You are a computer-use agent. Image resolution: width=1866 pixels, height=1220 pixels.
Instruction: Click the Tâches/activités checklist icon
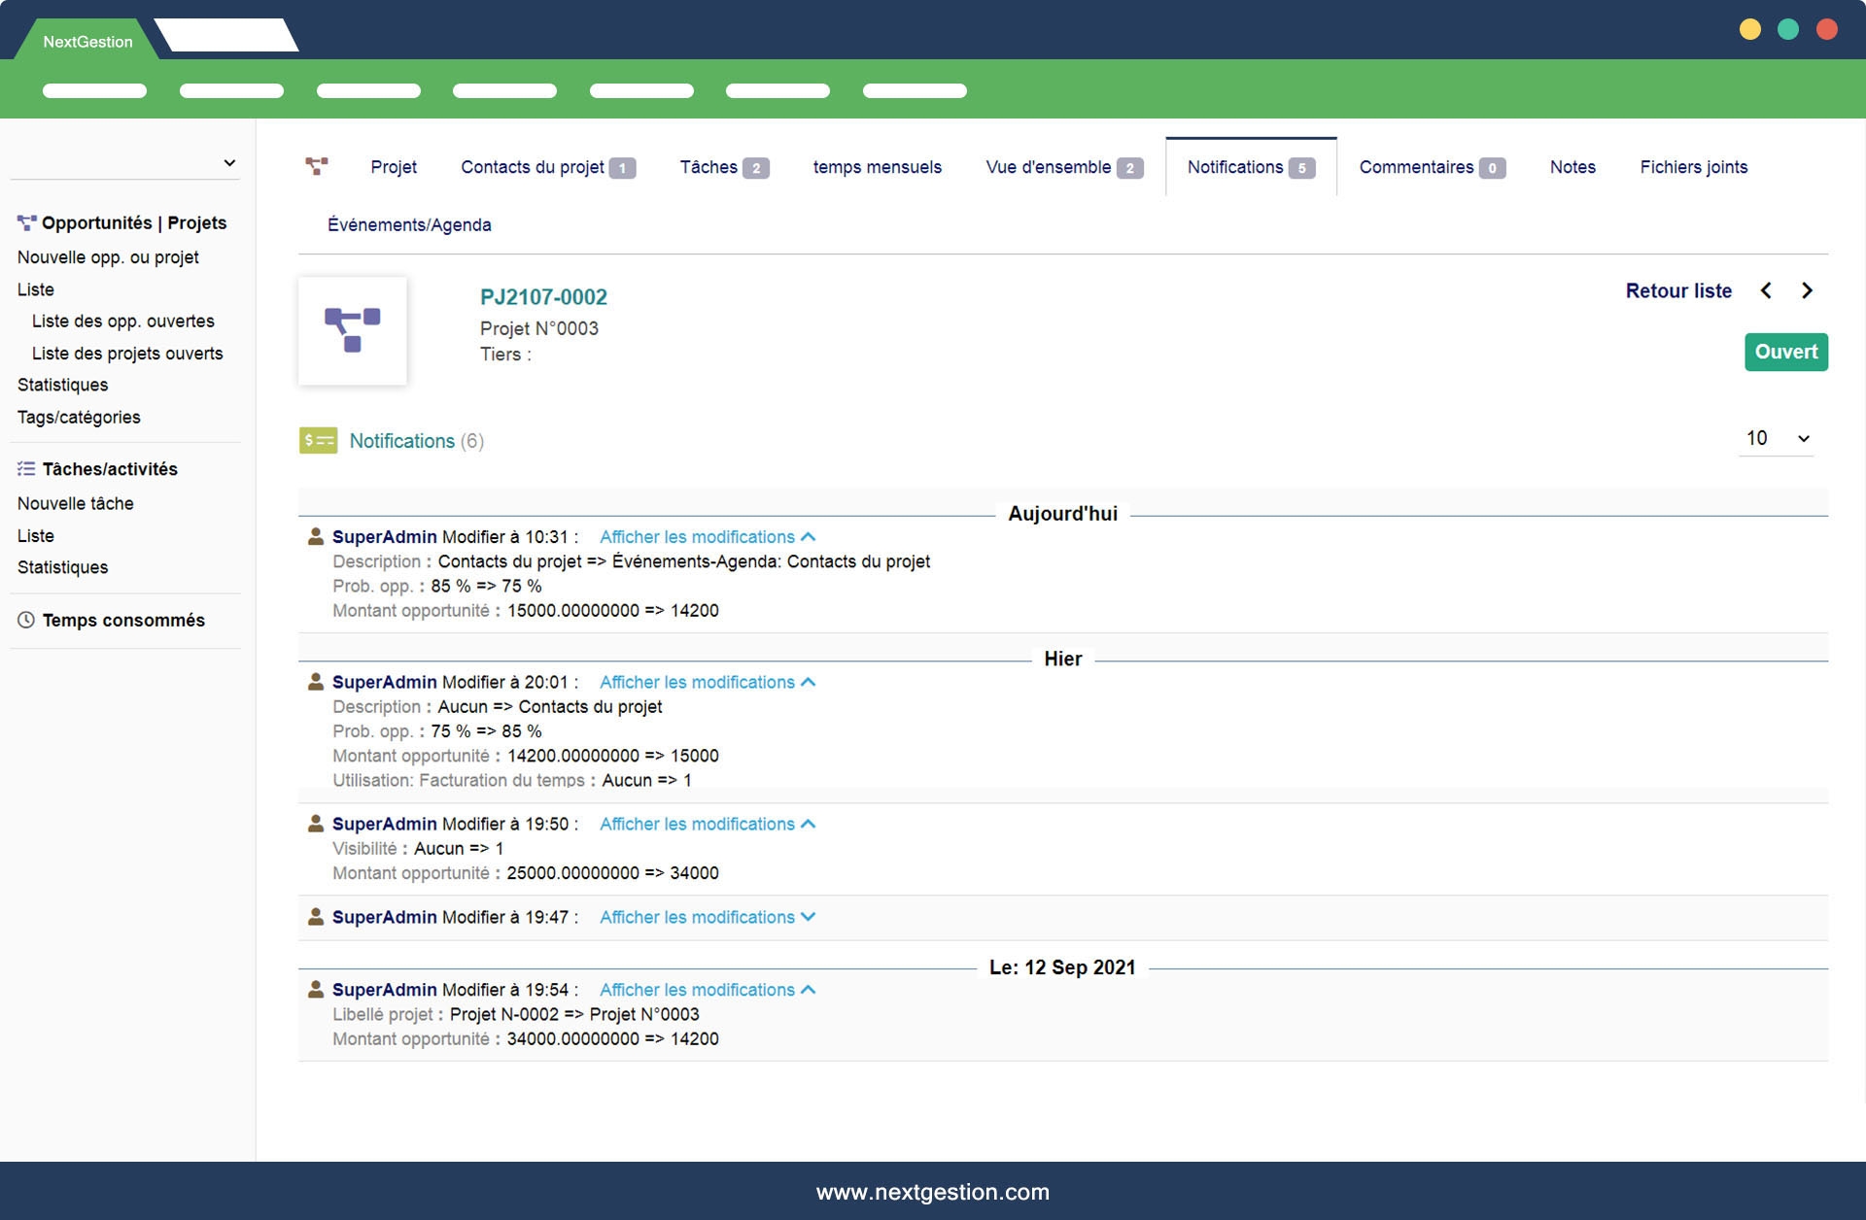[26, 469]
